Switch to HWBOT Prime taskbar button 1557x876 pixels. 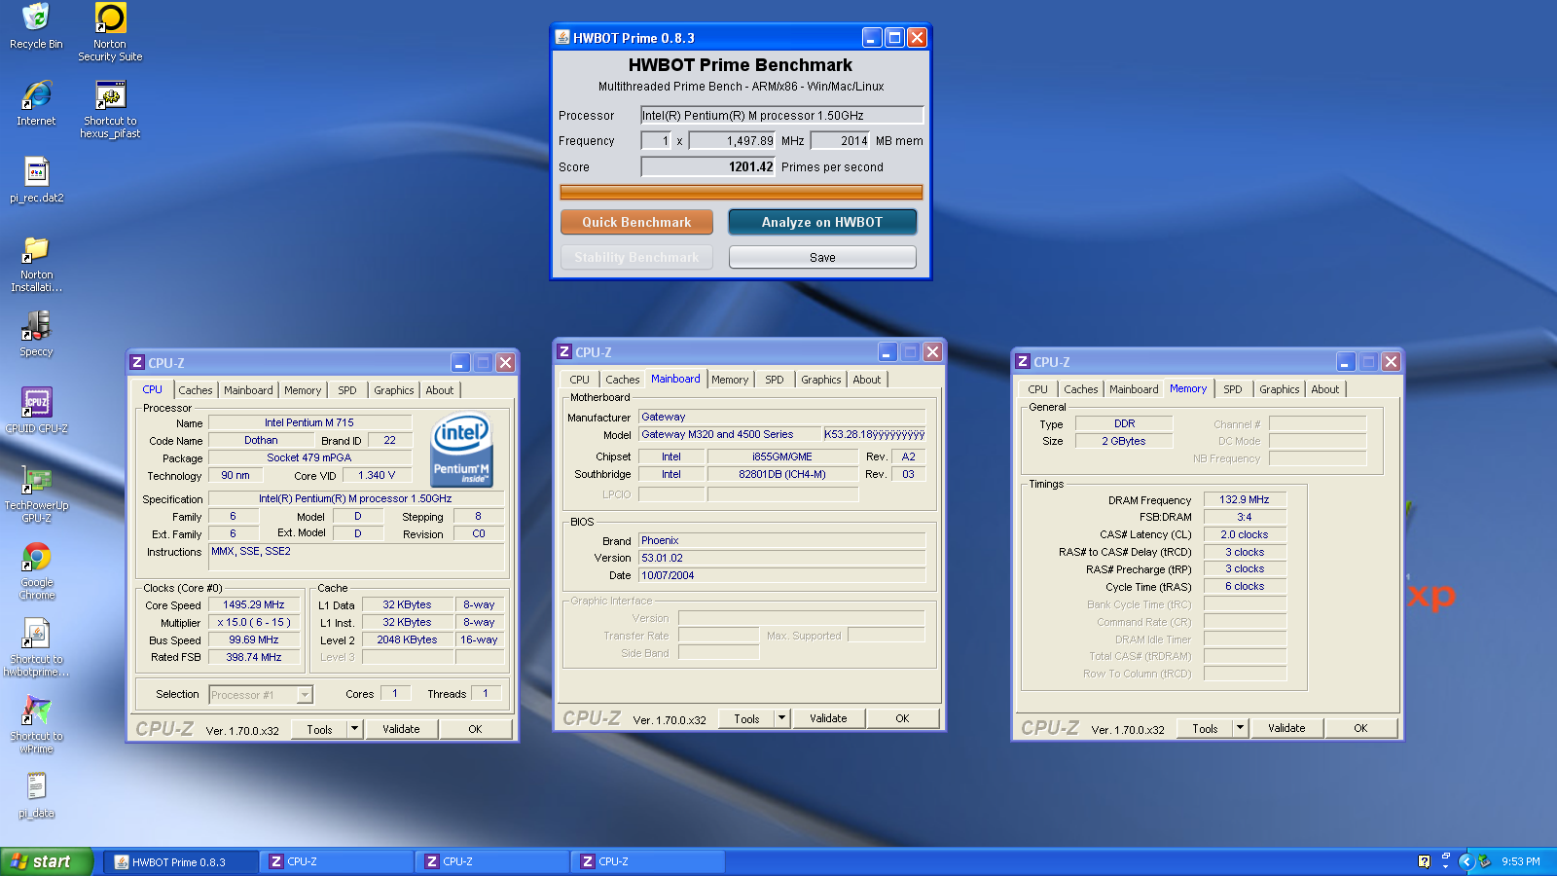182,861
